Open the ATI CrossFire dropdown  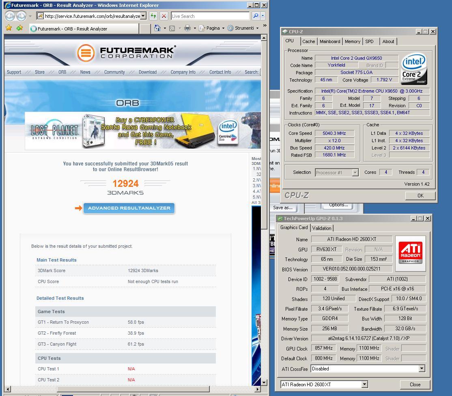(422, 368)
